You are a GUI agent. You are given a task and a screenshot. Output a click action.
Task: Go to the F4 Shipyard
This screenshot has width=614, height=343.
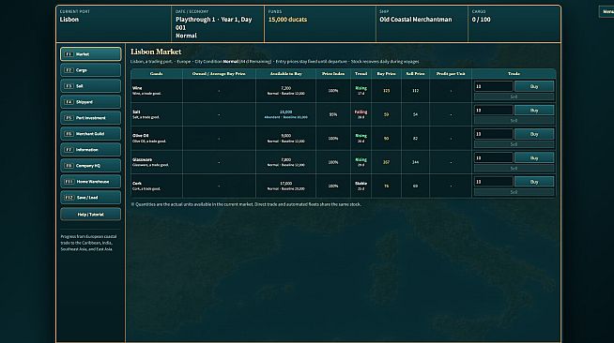coord(90,102)
